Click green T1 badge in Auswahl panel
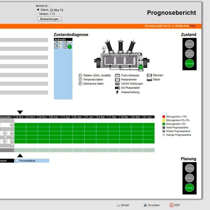This screenshot has width=210, height=210. (x=70, y=47)
